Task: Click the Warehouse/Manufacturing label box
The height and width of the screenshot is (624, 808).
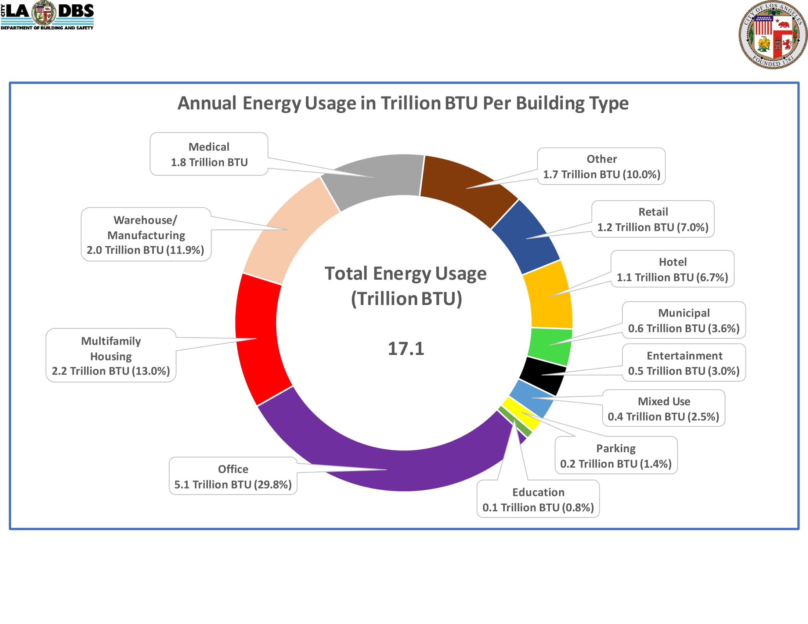Action: [x=146, y=235]
